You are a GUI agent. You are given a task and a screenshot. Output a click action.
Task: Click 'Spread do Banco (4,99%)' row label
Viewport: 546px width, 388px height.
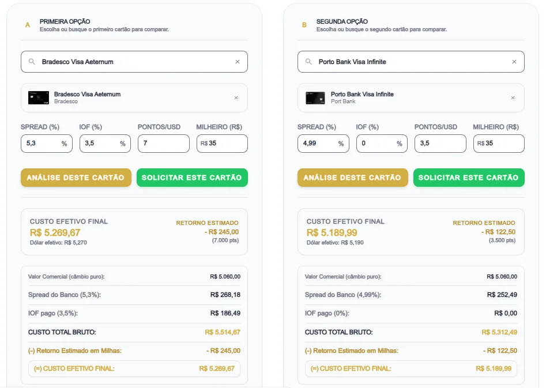click(x=343, y=295)
